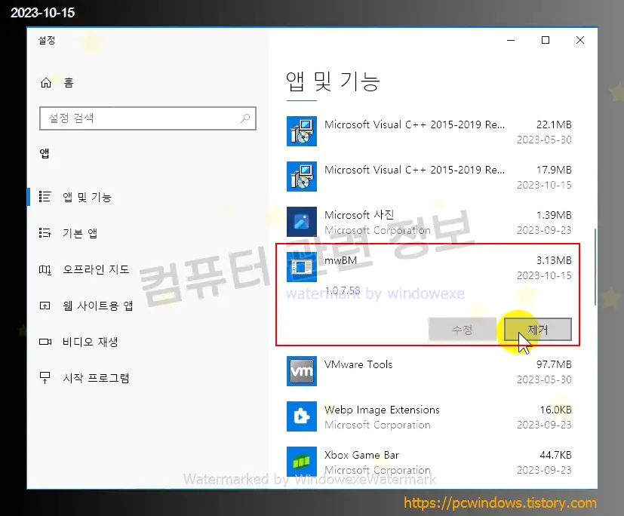Image resolution: width=624 pixels, height=516 pixels.
Task: Click the 17.9MB Visual C++ installer icon
Action: (x=302, y=177)
